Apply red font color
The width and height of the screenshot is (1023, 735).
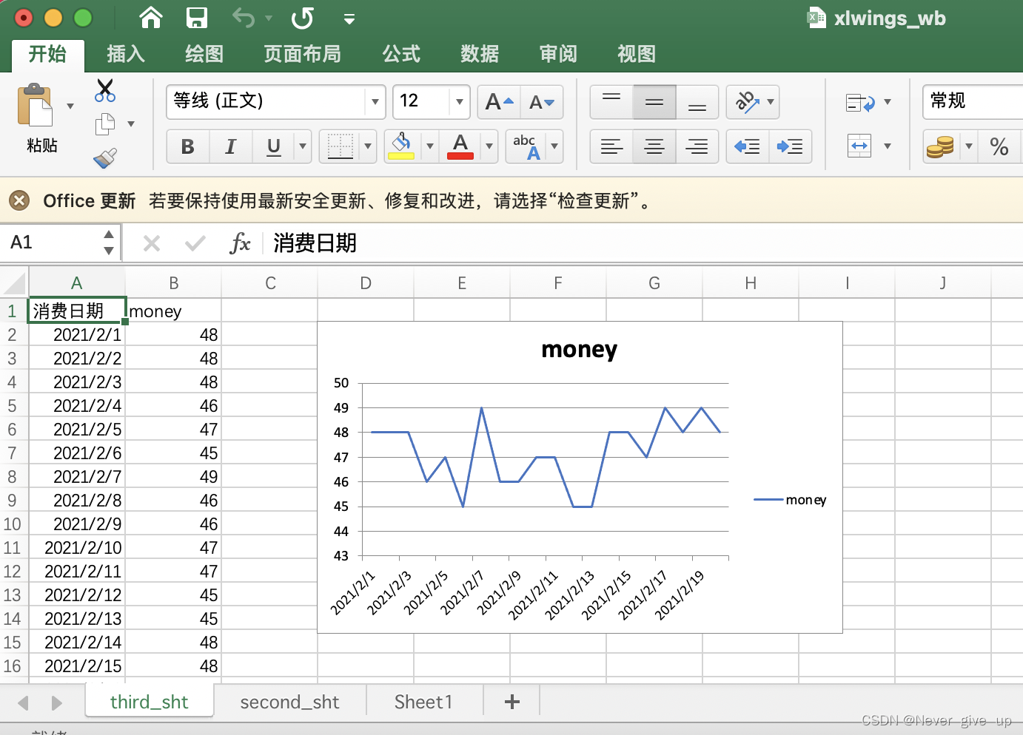click(x=460, y=146)
